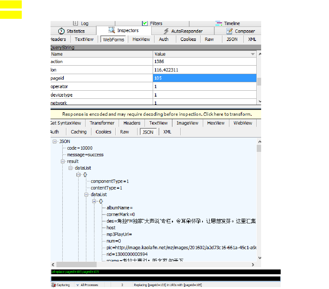Select componentType=1 tree item
The width and height of the screenshot is (329, 289).
[110, 181]
